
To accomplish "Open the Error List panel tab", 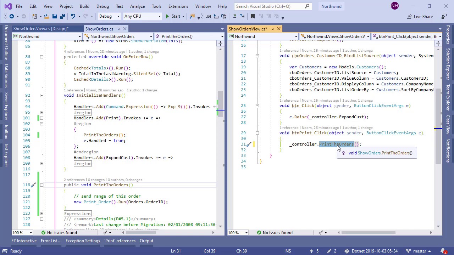I will [51, 241].
